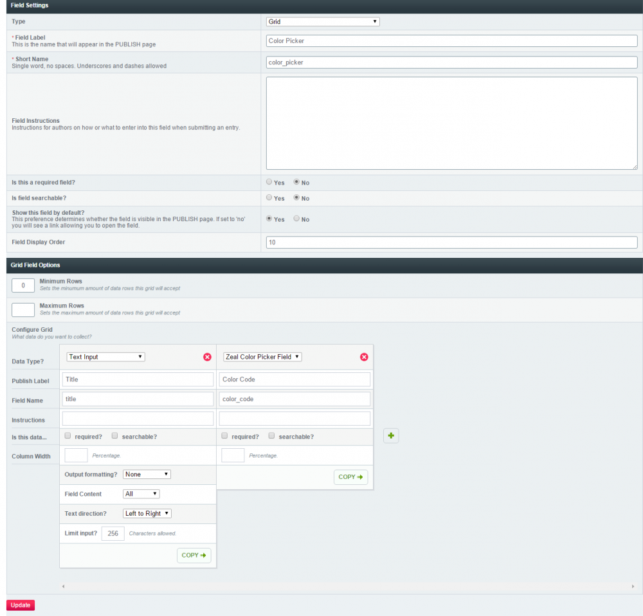Copy the Color Code column settings
643x616 pixels.
point(350,477)
